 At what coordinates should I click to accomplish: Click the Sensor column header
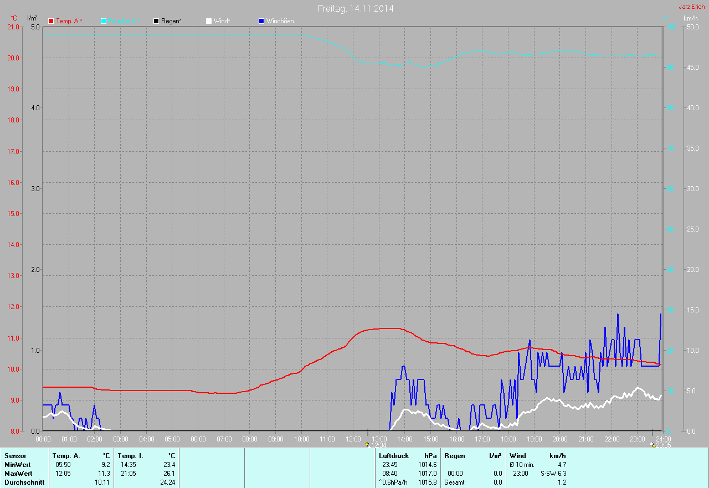point(15,456)
